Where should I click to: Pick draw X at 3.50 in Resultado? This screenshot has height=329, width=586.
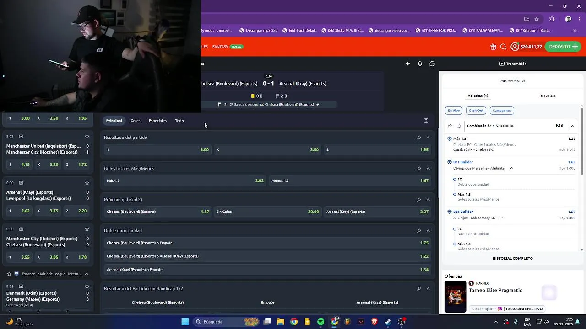click(x=267, y=149)
